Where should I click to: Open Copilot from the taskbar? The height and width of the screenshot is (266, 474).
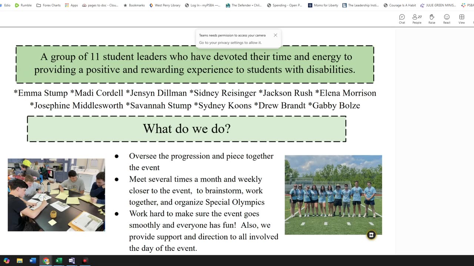[x=6, y=260]
